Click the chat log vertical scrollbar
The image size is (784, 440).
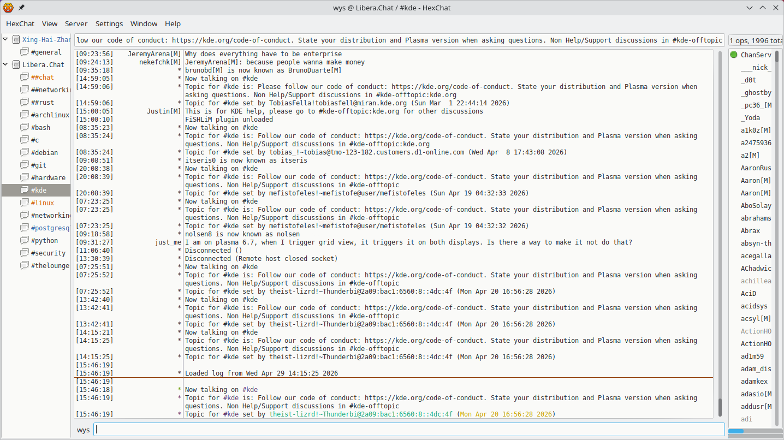720,234
